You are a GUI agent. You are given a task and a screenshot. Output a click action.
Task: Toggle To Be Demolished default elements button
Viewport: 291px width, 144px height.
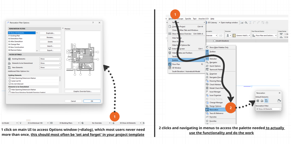262,101
